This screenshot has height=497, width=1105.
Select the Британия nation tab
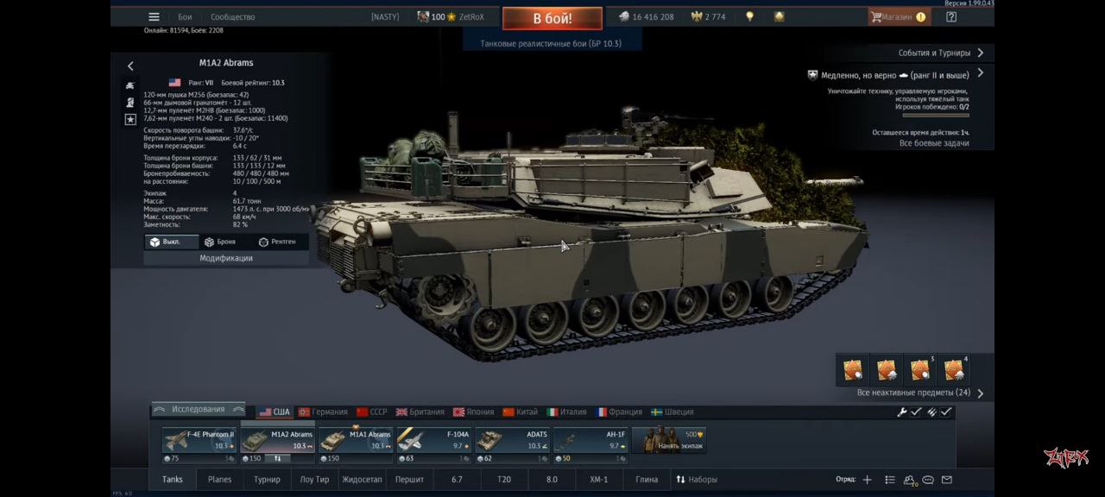point(420,412)
